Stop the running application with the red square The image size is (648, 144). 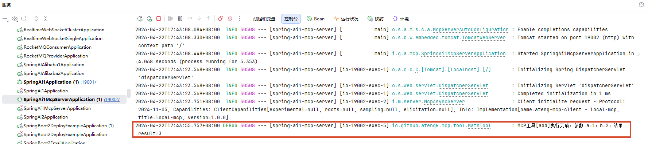coord(159,19)
